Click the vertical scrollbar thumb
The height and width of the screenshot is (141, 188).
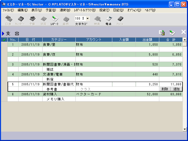coord(185,44)
